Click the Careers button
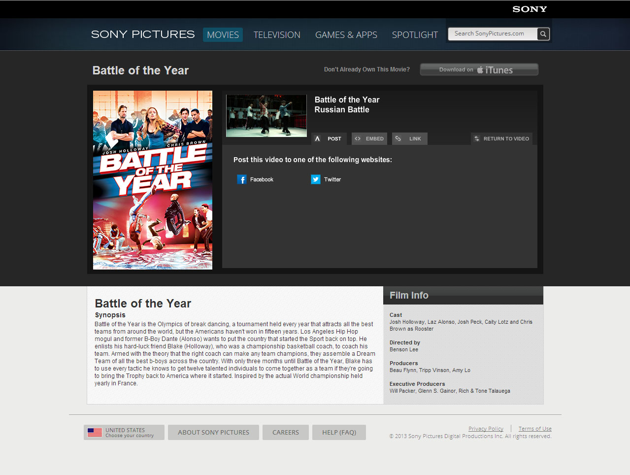The image size is (630, 475). click(286, 432)
